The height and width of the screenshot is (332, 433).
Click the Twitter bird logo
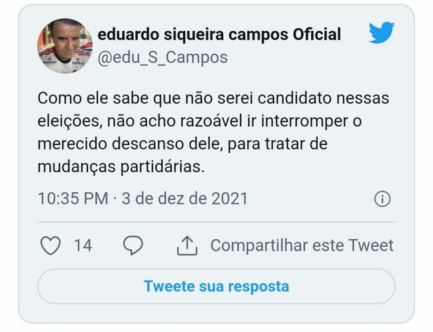(x=381, y=33)
